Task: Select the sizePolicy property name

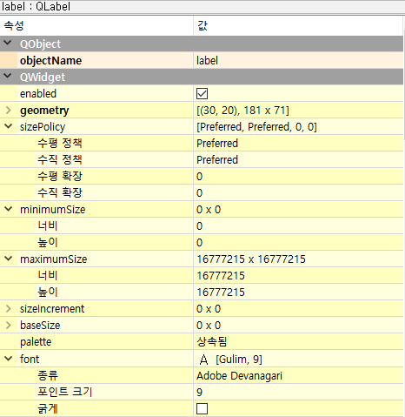Action: [43, 127]
